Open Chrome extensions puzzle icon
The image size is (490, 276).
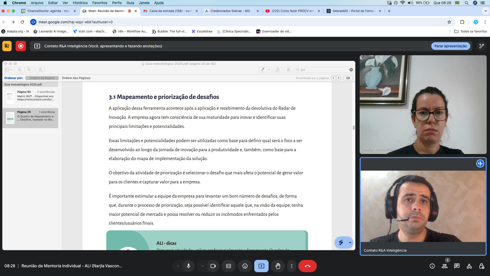tap(462, 22)
